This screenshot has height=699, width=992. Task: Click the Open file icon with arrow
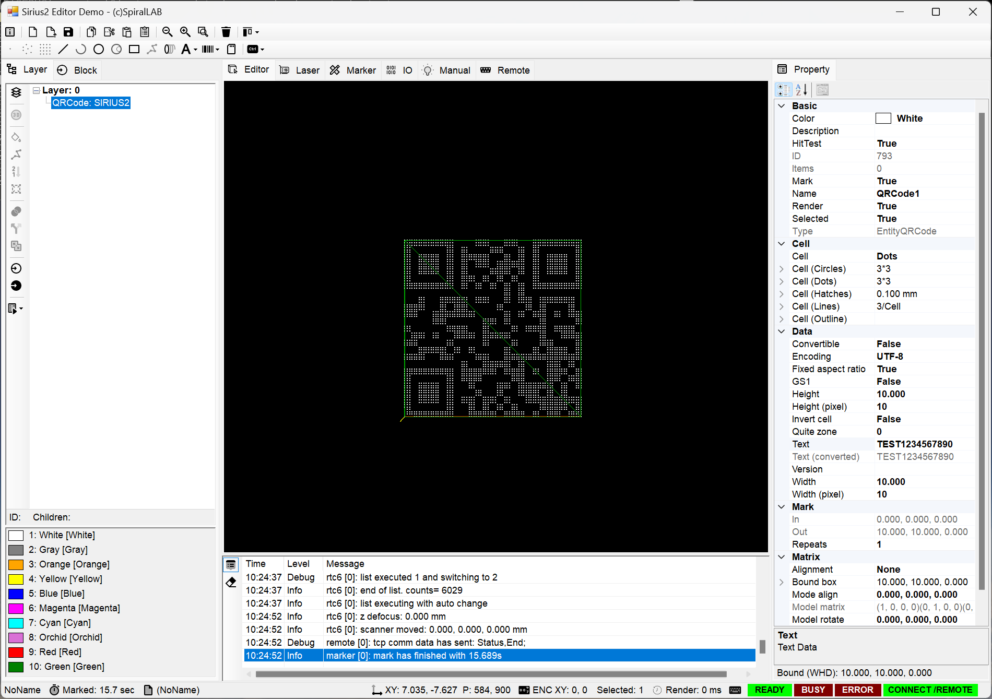click(x=51, y=32)
